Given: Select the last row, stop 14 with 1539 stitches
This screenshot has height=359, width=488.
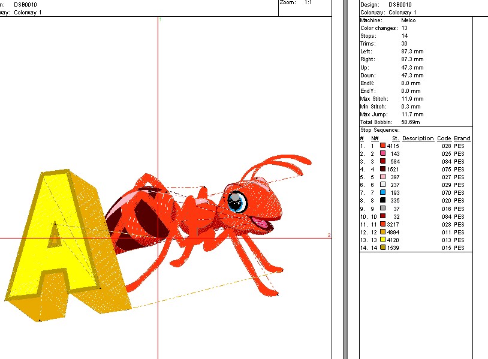Looking at the screenshot, I should 415,248.
